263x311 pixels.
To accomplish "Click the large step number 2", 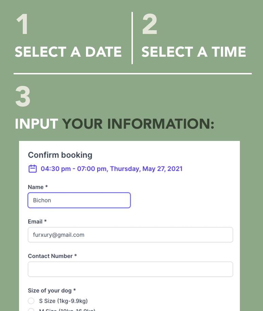I will pyautogui.click(x=150, y=24).
